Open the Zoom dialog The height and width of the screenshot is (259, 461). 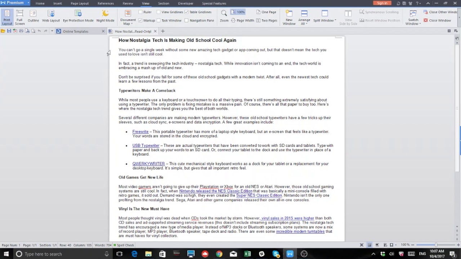(224, 17)
